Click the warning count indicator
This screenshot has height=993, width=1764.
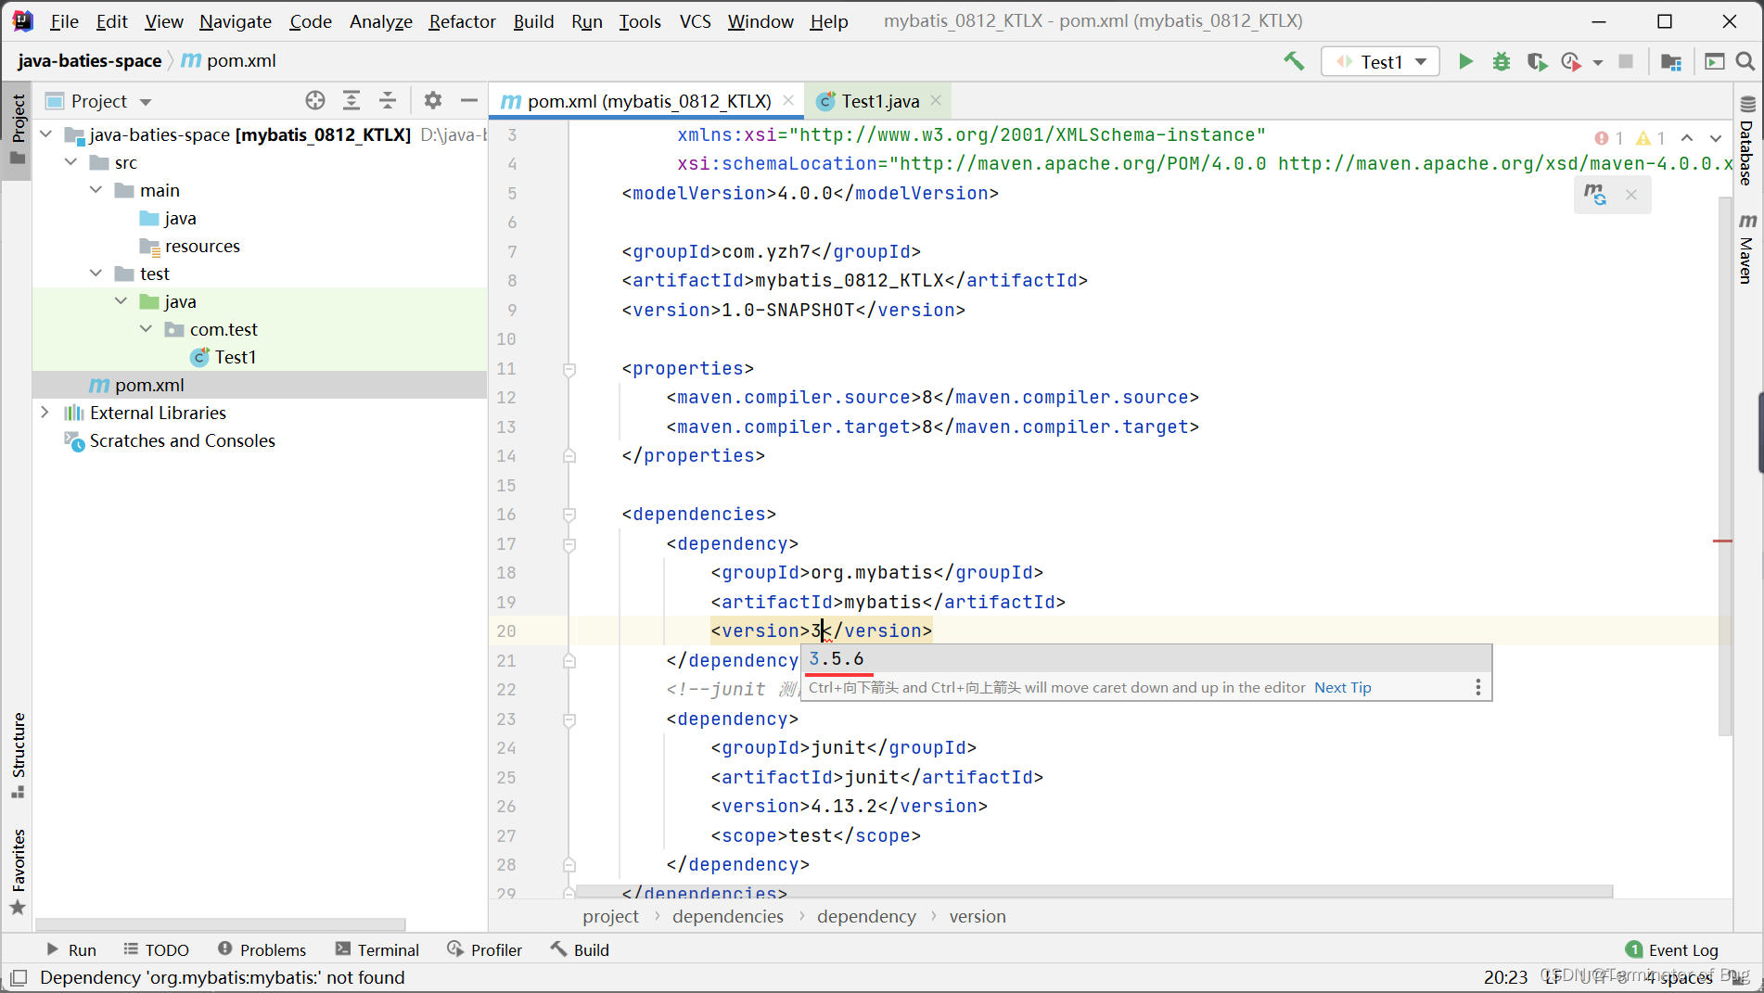(x=1651, y=138)
